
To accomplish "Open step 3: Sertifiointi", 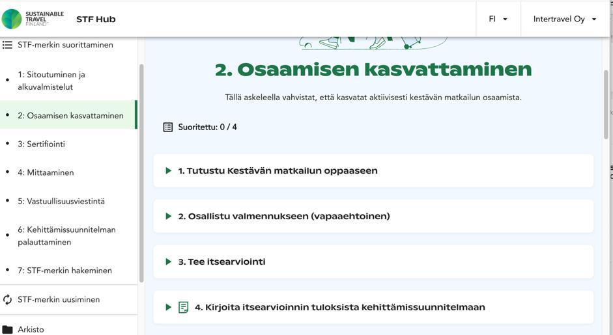I will (42, 144).
